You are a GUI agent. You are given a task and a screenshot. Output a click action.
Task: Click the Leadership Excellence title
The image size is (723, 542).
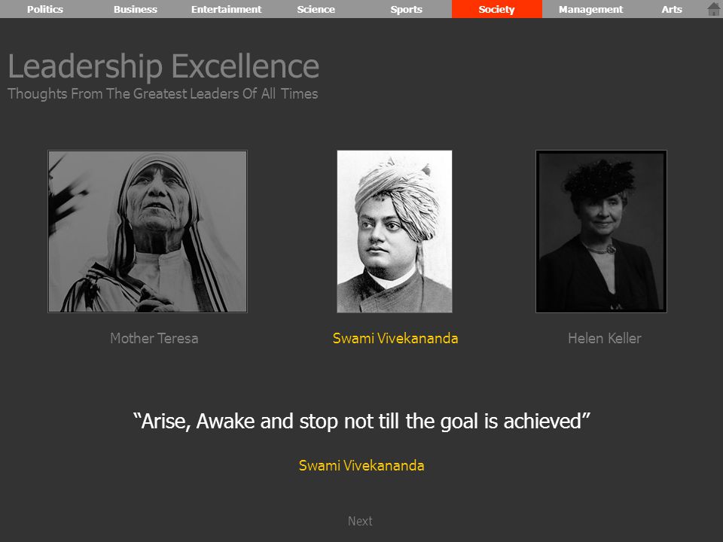[163, 66]
